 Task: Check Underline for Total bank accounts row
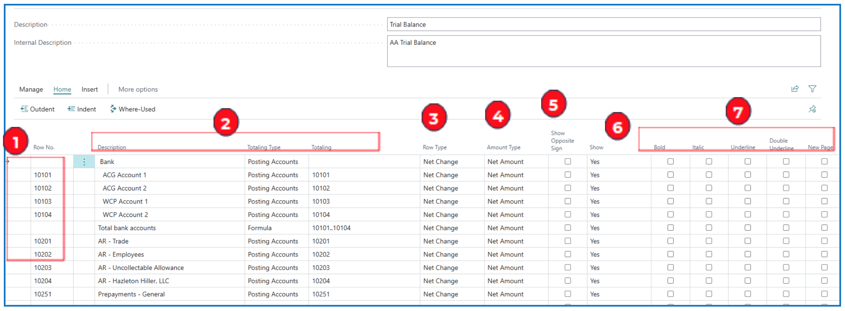coord(747,228)
